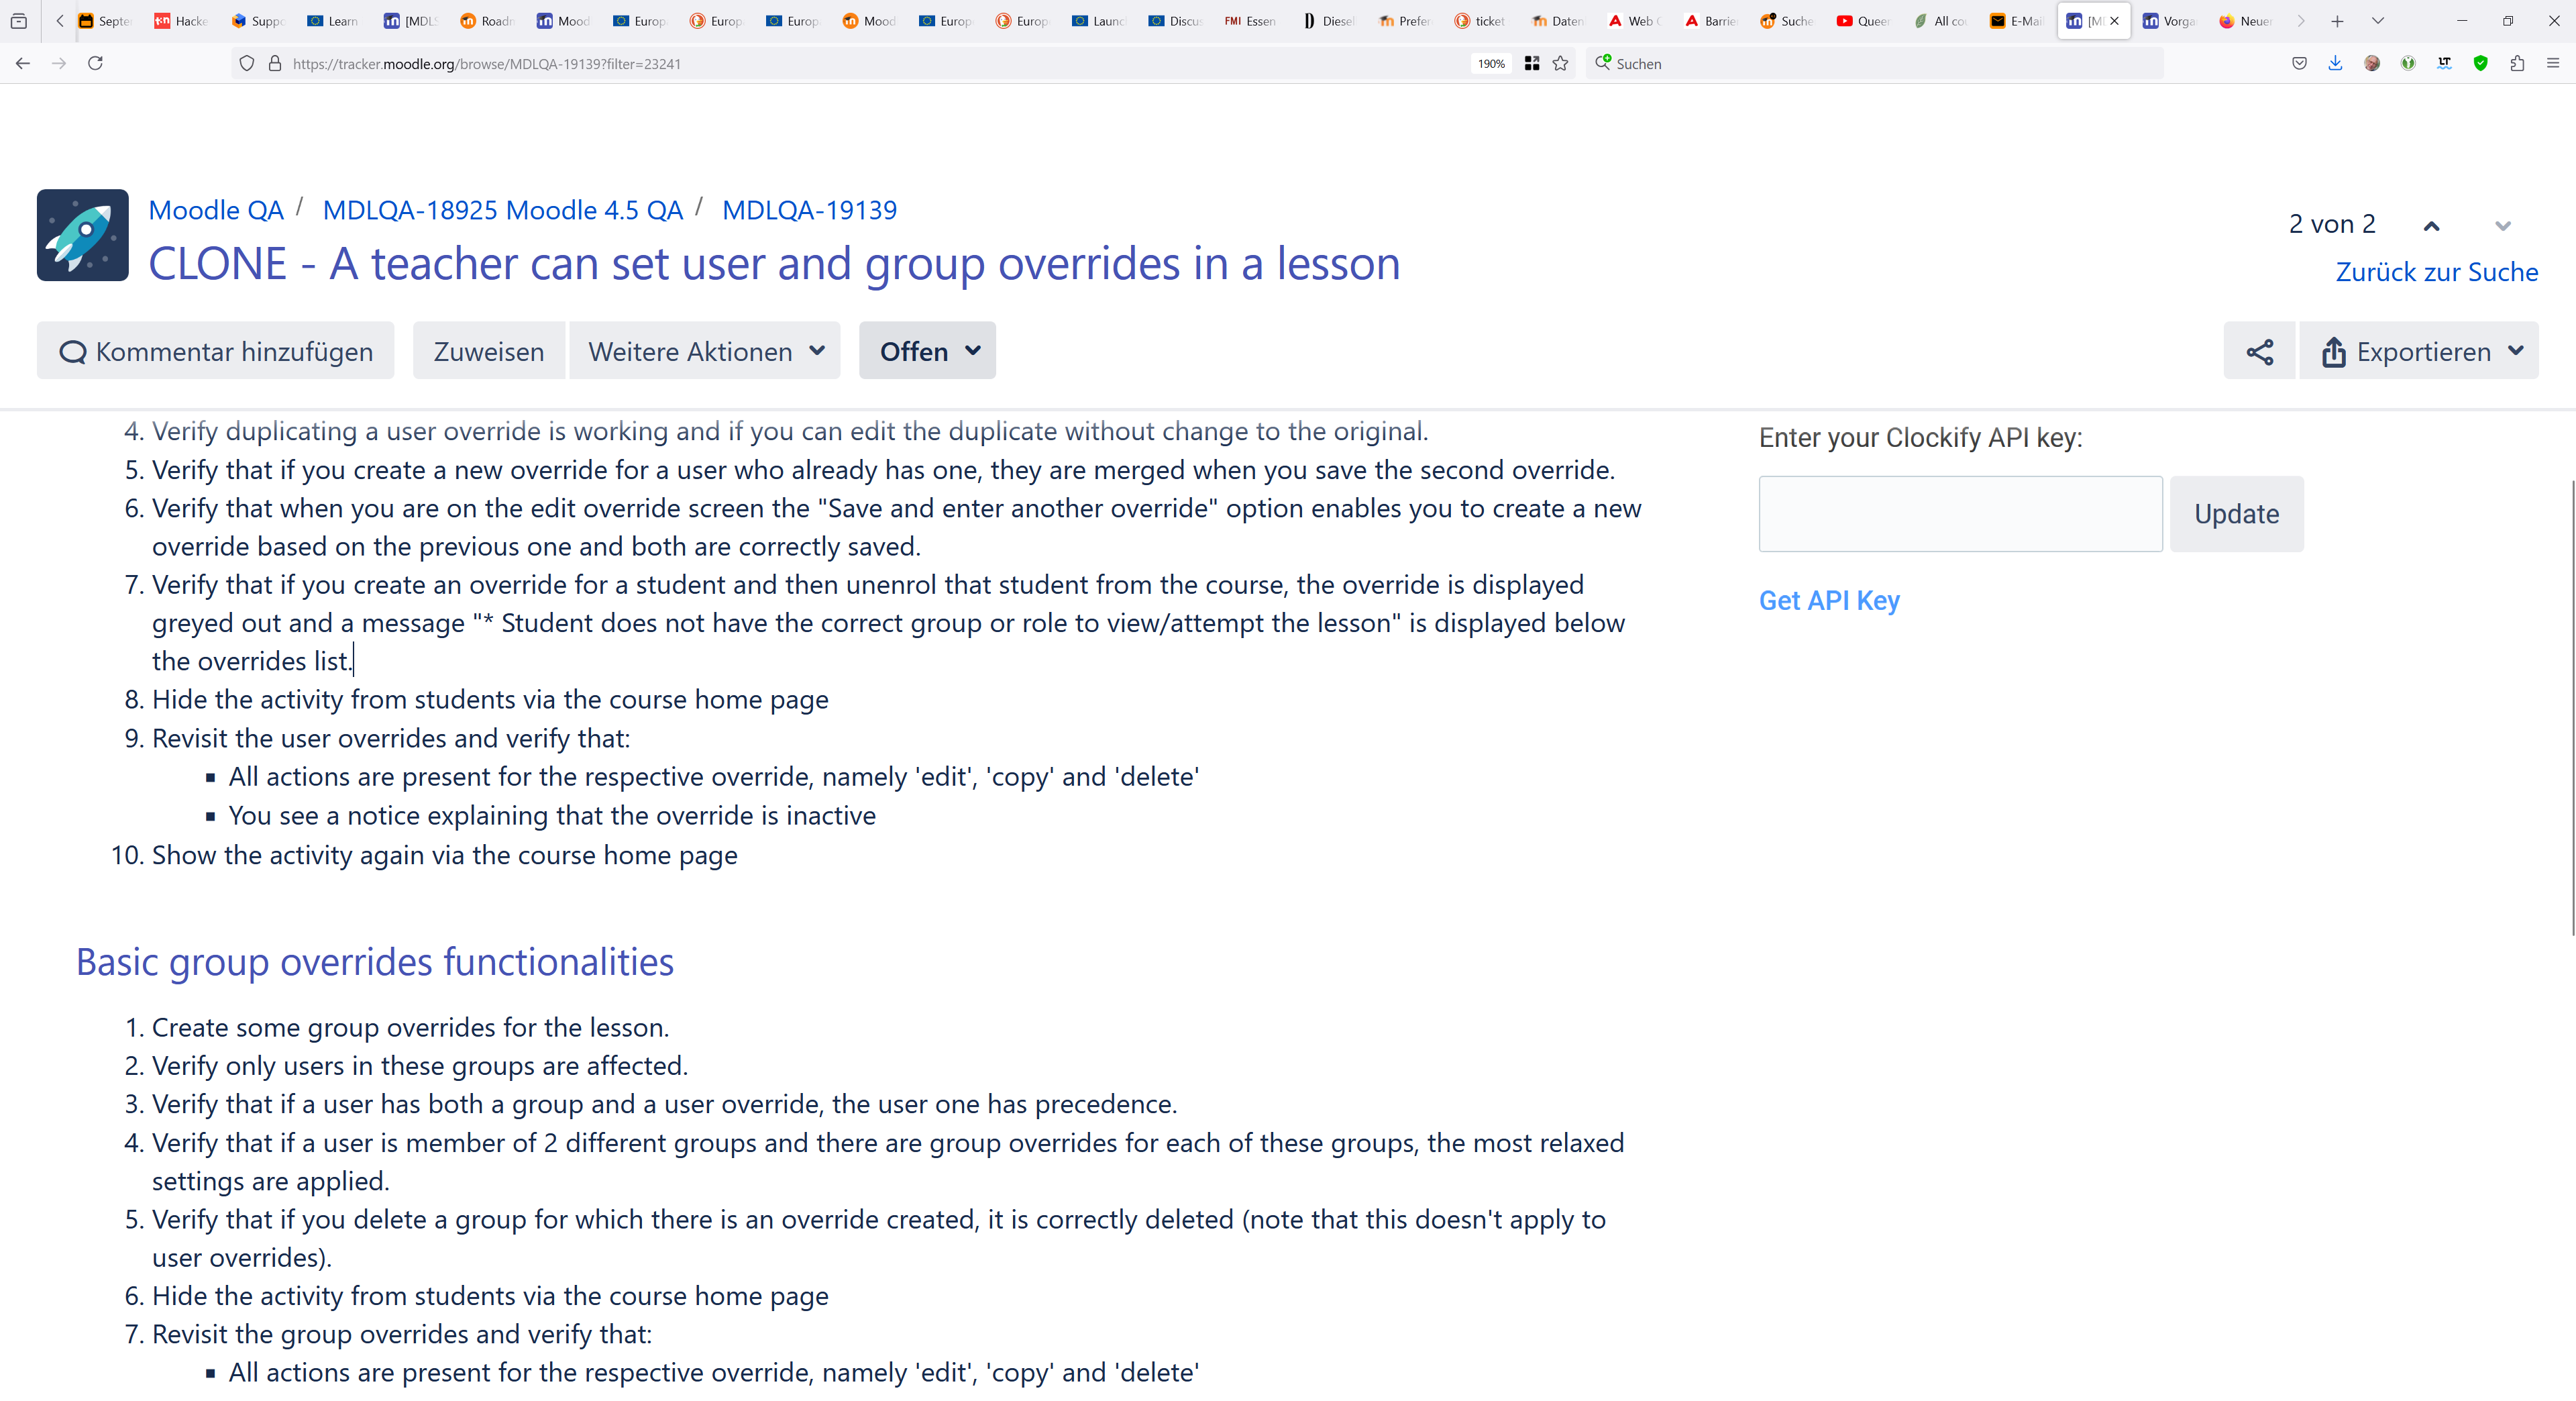Switch to the Neuer Firefox tab
The height and width of the screenshot is (1401, 2576).
click(x=2246, y=21)
